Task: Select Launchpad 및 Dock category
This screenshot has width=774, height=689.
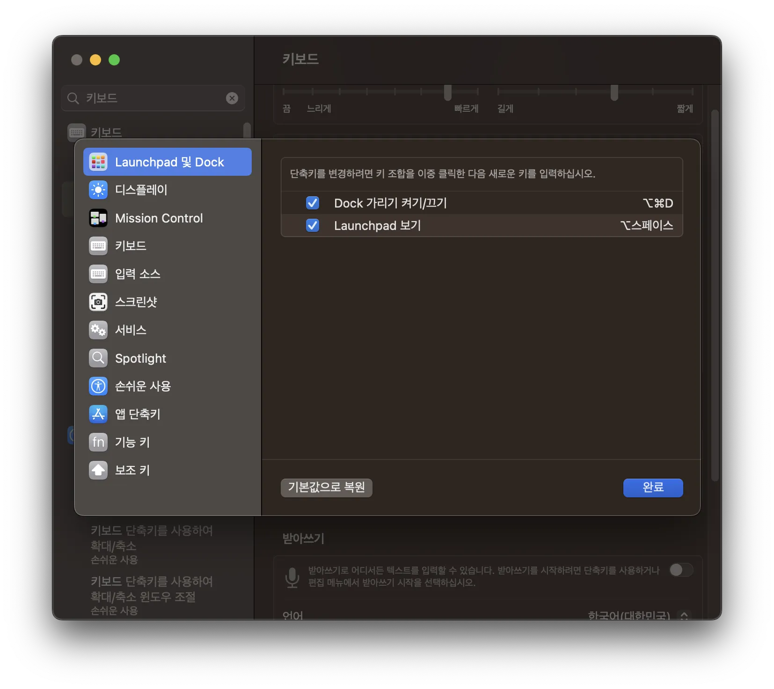Action: [168, 162]
